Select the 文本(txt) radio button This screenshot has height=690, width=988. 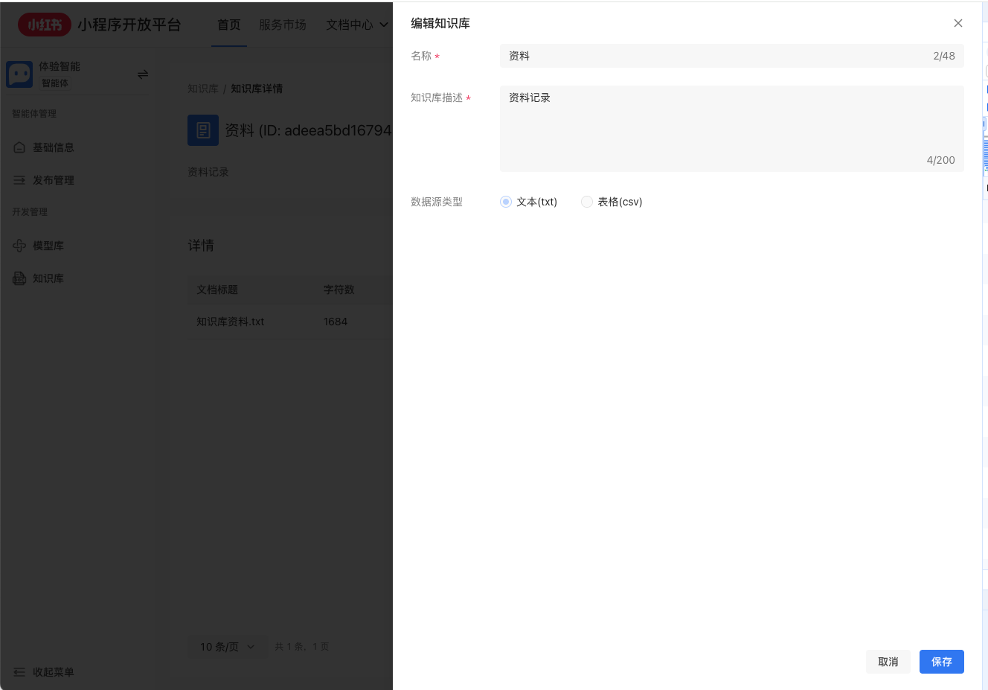click(506, 202)
